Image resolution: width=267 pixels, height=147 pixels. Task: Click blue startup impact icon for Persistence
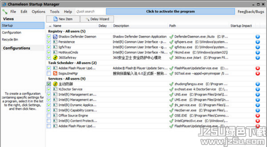[x=258, y=42]
